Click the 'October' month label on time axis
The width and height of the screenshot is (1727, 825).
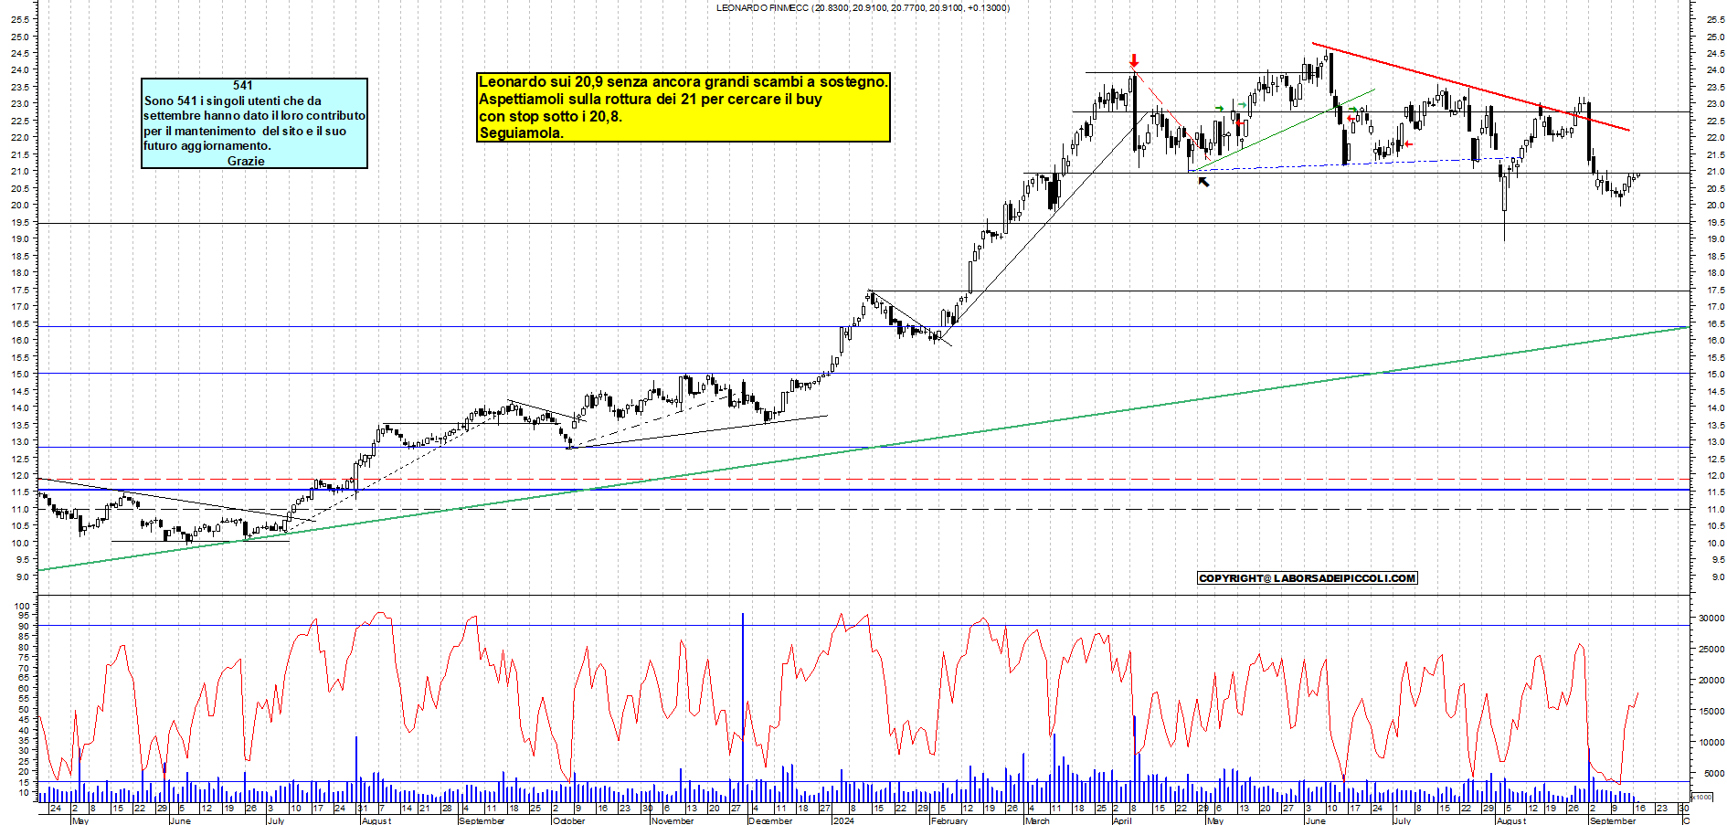click(x=568, y=820)
